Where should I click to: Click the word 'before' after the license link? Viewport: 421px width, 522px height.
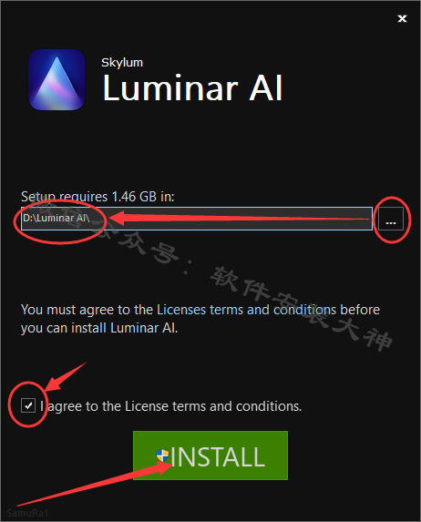click(x=360, y=310)
